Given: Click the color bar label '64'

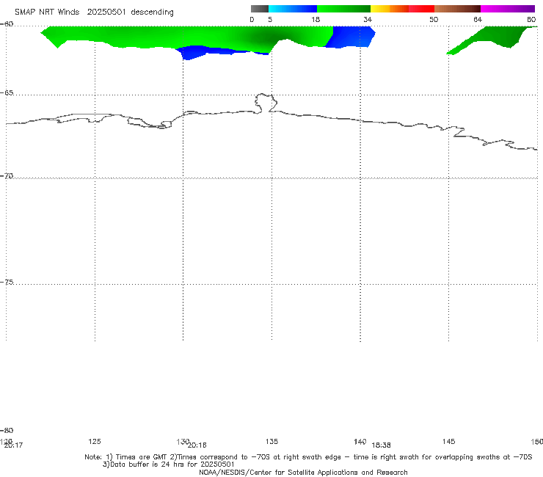Looking at the screenshot, I should pyautogui.click(x=478, y=20).
